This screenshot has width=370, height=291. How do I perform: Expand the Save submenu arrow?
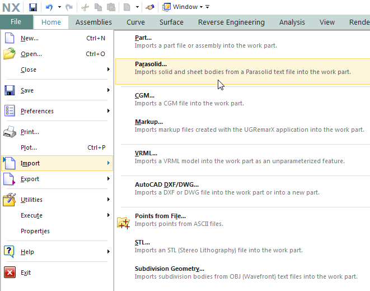tap(108, 90)
